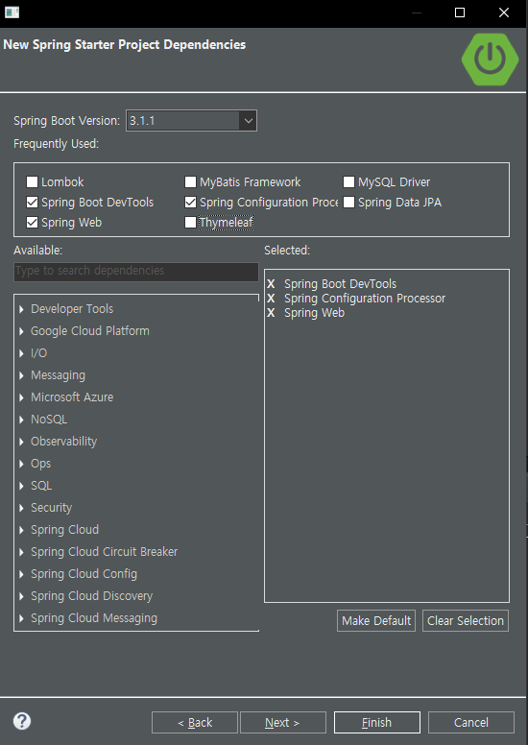Expand the NoSQL category
This screenshot has width=528, height=745.
21,420
